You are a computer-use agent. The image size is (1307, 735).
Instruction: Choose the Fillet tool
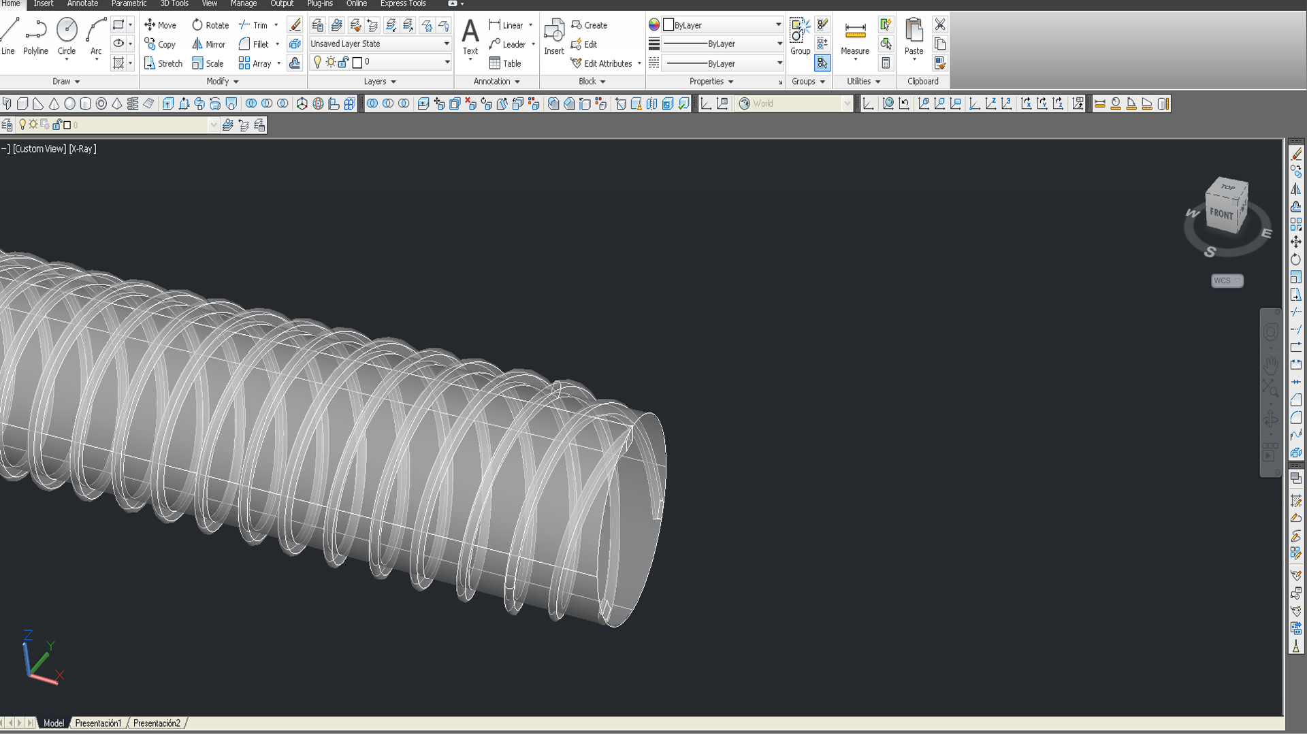[x=253, y=44]
